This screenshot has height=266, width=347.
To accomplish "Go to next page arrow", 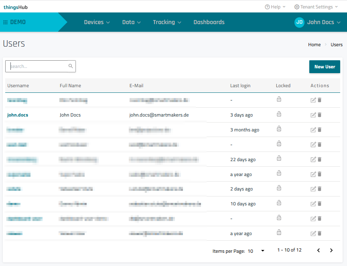I will [331, 250].
